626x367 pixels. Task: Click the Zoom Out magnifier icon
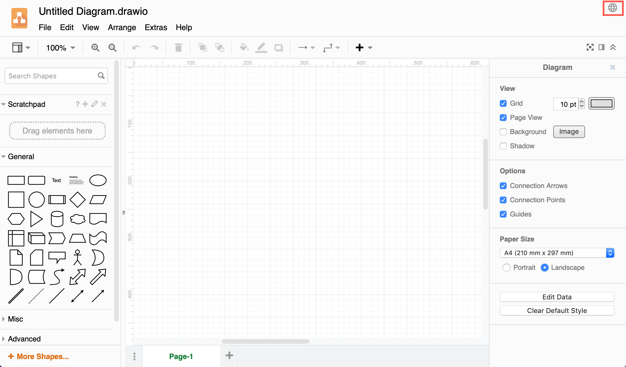(113, 47)
